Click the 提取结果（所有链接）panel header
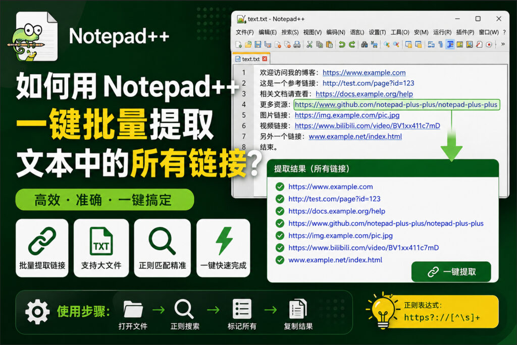The image size is (517, 345). tap(383, 168)
